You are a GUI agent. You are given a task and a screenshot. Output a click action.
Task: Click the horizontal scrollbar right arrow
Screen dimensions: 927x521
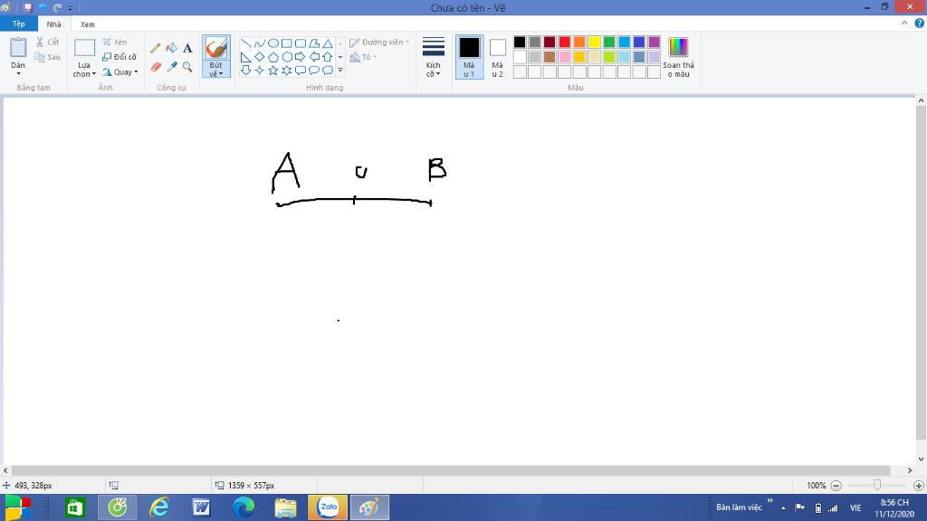[910, 470]
